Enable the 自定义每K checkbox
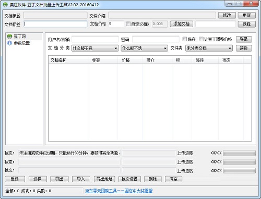Image resolution: width=261 pixels, height=199 pixels. point(128,24)
